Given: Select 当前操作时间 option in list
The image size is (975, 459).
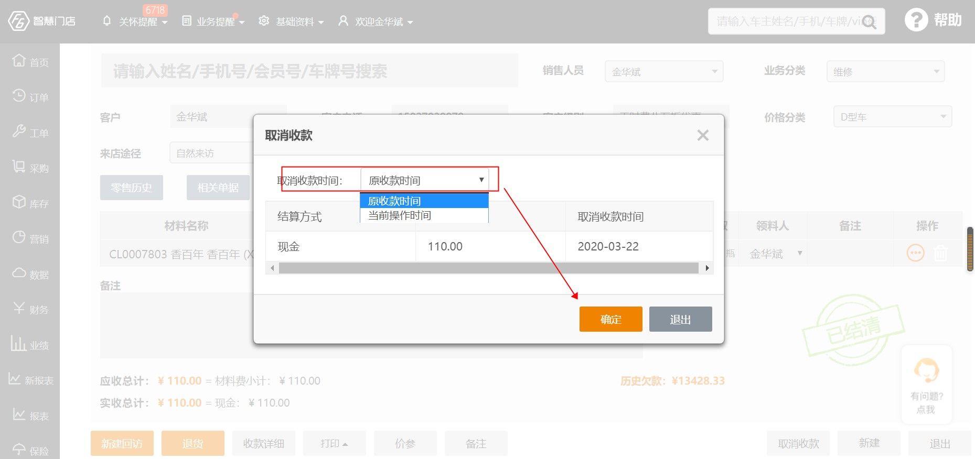Looking at the screenshot, I should (x=424, y=215).
